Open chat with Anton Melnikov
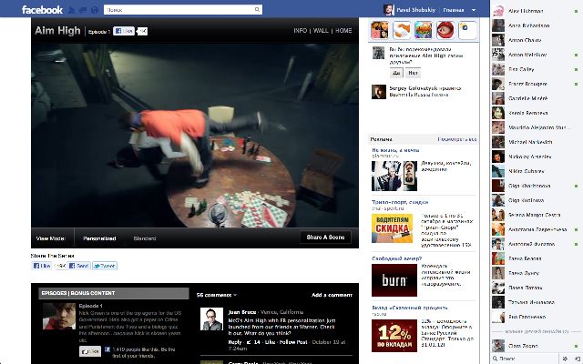The width and height of the screenshot is (583, 364). click(535, 55)
